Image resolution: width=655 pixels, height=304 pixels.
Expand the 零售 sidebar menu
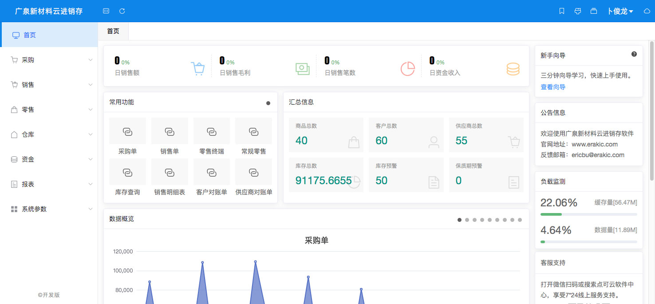point(49,110)
